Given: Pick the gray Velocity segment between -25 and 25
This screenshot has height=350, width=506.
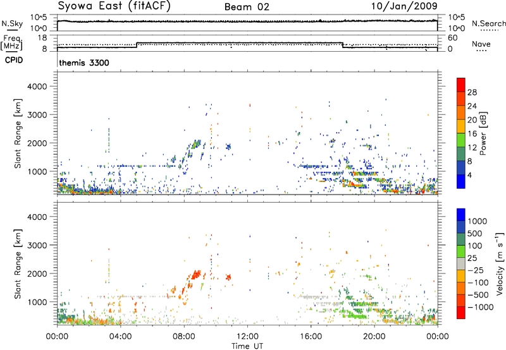Looking at the screenshot, I should tap(461, 263).
